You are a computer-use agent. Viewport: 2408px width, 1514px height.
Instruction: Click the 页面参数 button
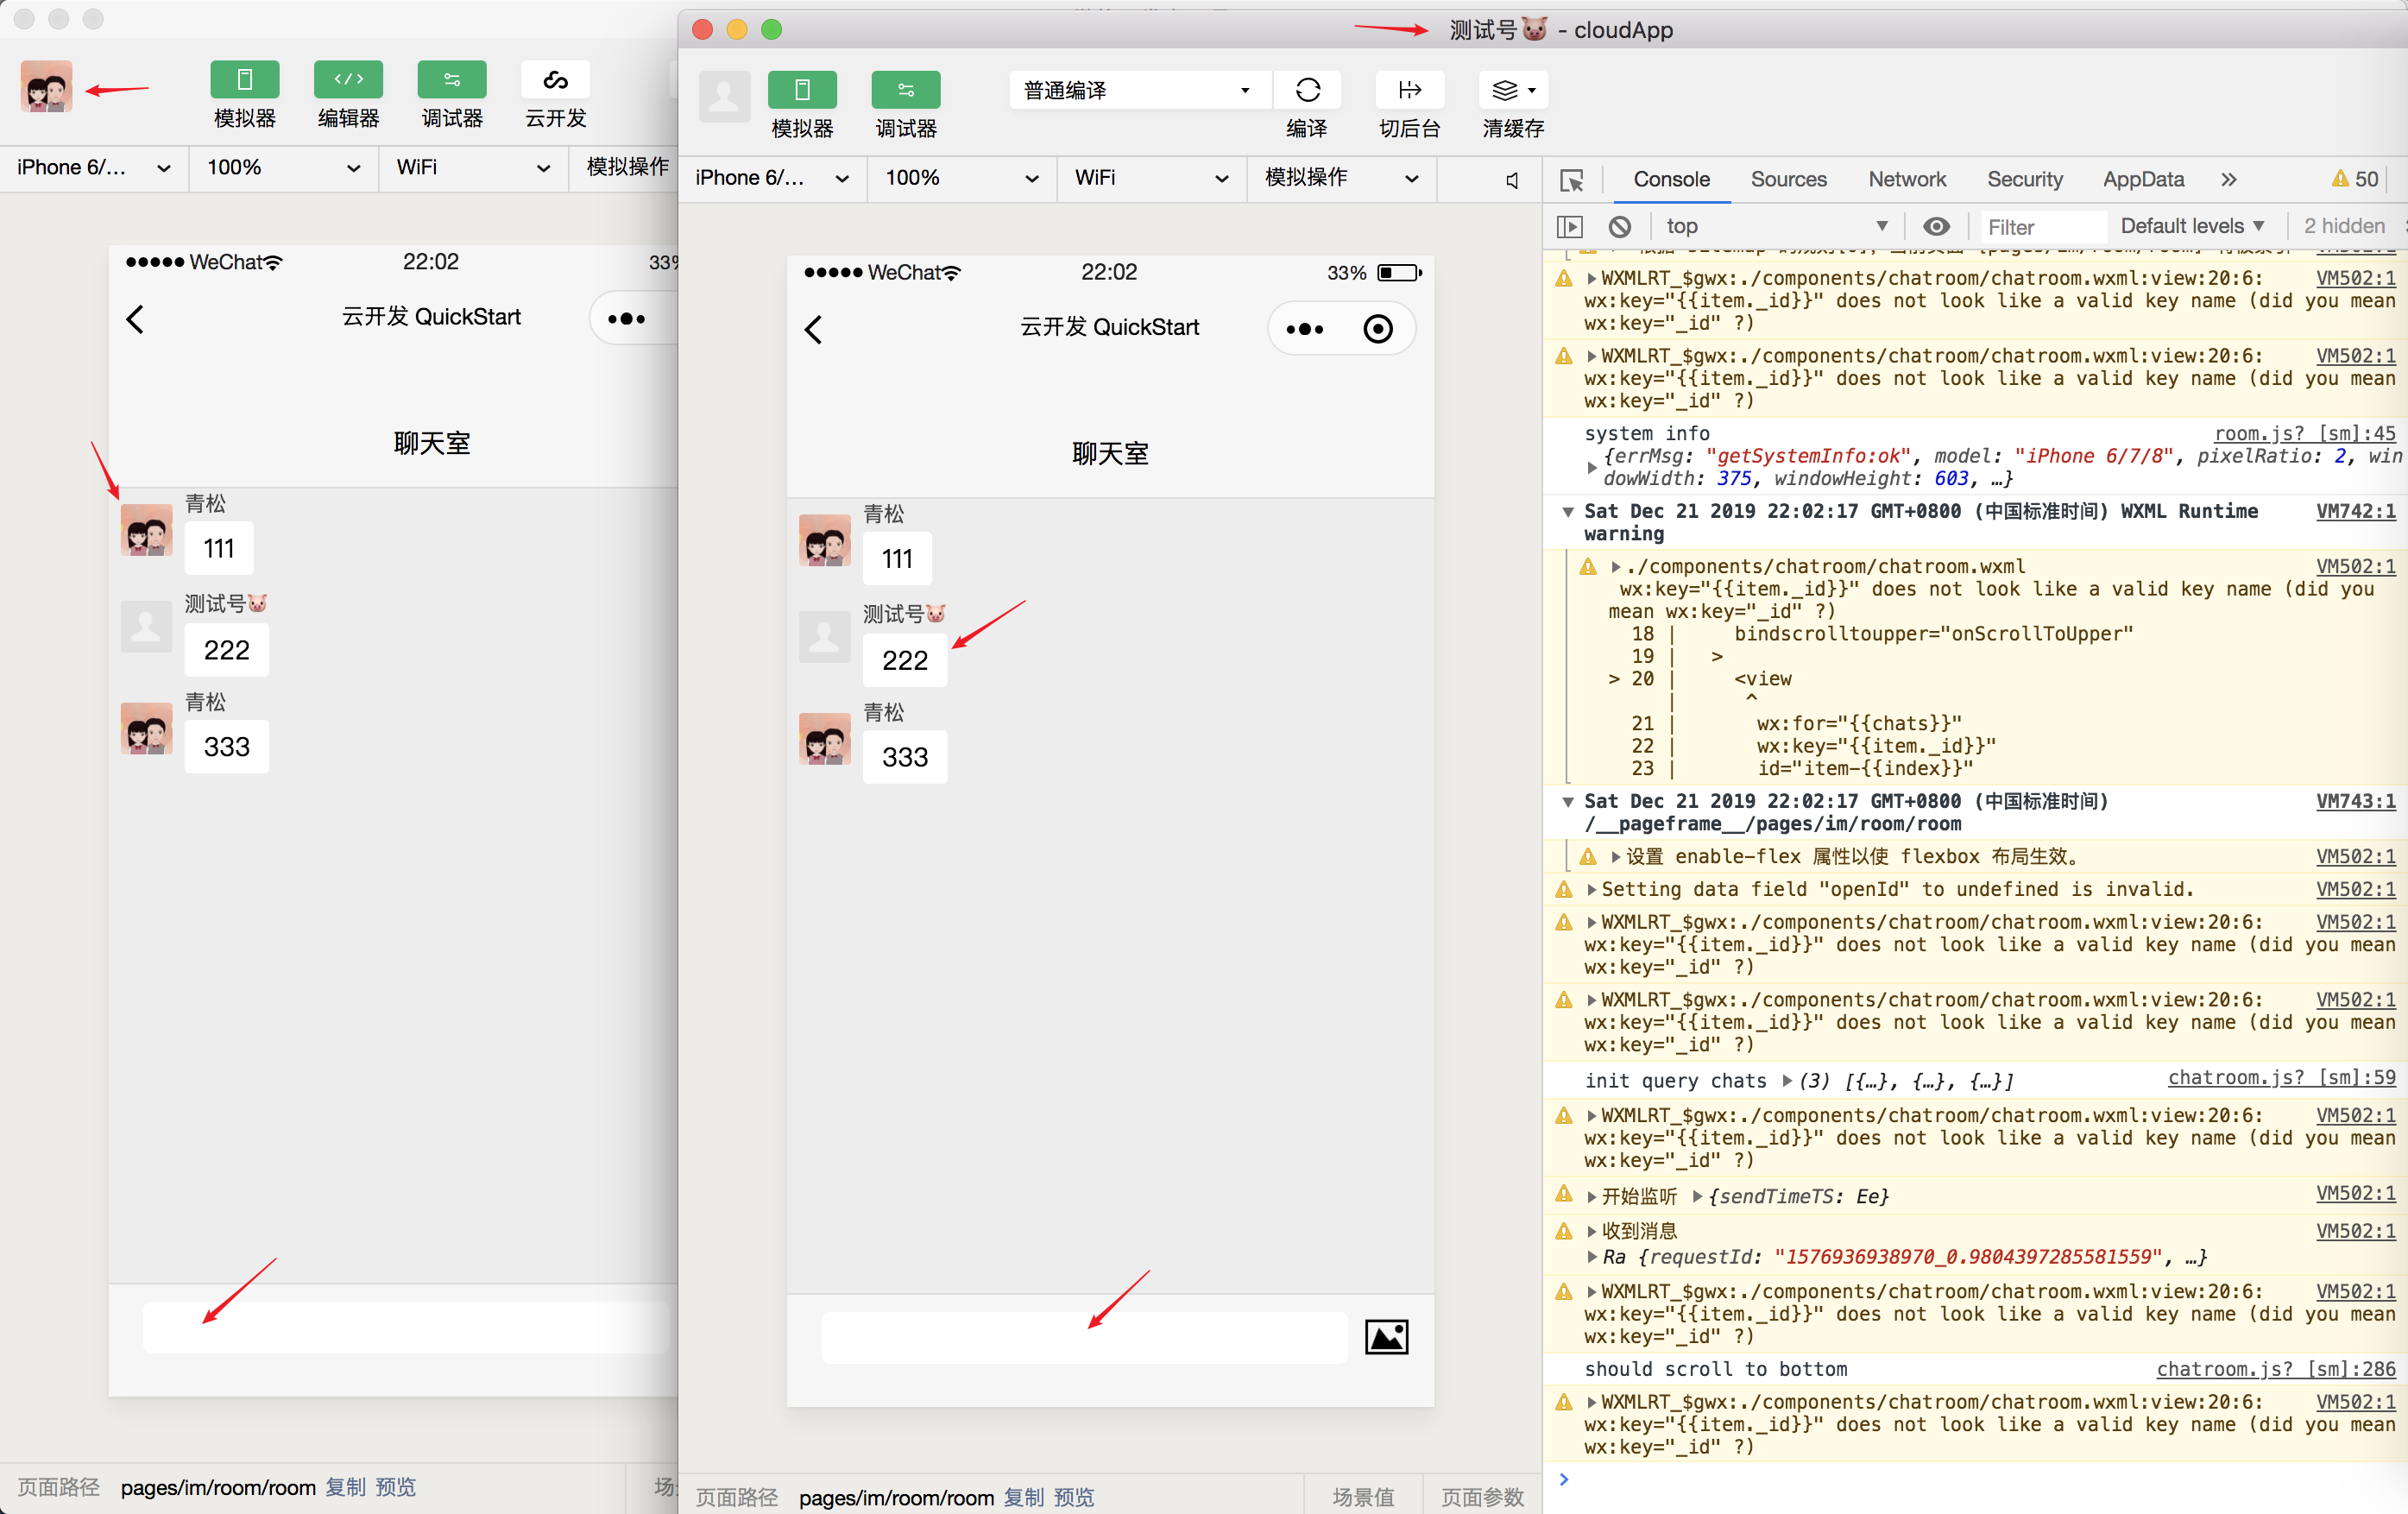(1482, 1497)
